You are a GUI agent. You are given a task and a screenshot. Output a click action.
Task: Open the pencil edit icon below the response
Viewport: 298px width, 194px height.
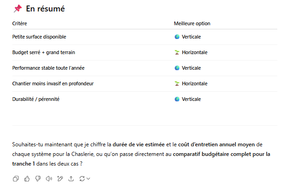point(60,179)
